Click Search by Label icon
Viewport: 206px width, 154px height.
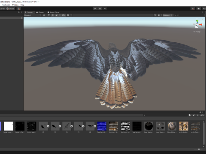194,115
